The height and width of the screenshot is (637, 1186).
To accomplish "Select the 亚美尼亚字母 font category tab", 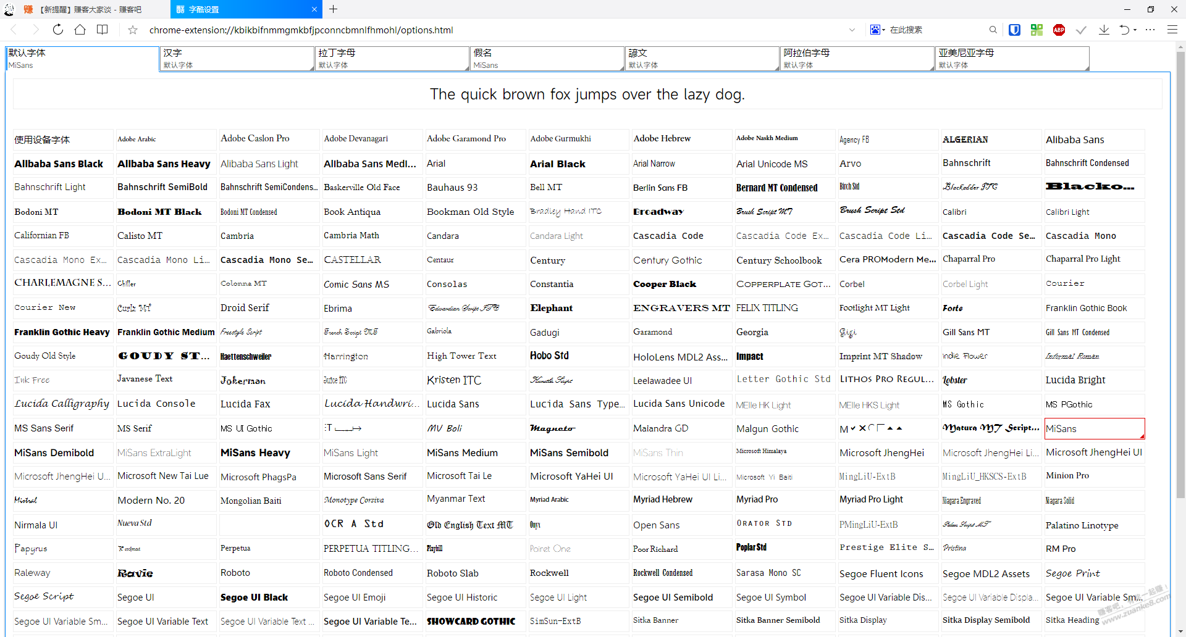I will [x=1012, y=59].
